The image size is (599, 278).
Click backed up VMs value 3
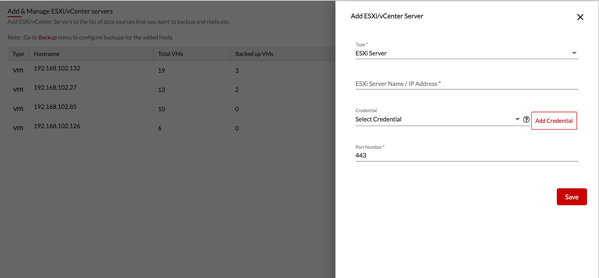click(x=237, y=71)
